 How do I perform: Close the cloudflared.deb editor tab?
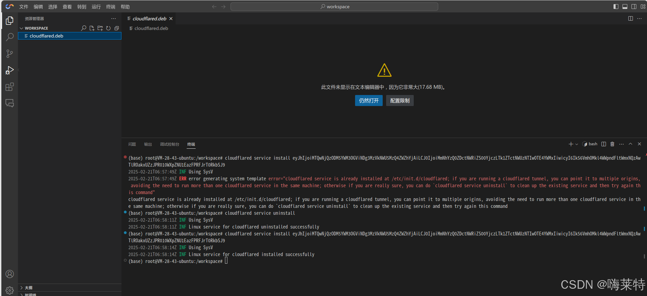pyautogui.click(x=171, y=19)
